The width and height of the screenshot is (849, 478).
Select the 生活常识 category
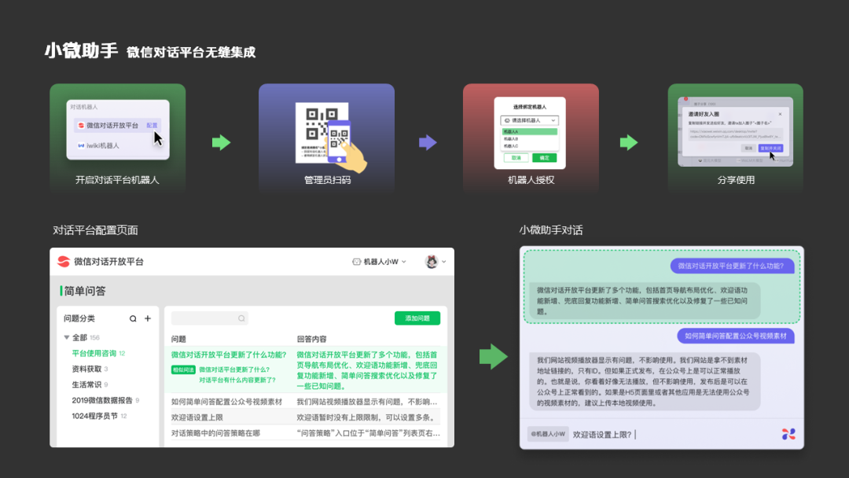tap(90, 385)
